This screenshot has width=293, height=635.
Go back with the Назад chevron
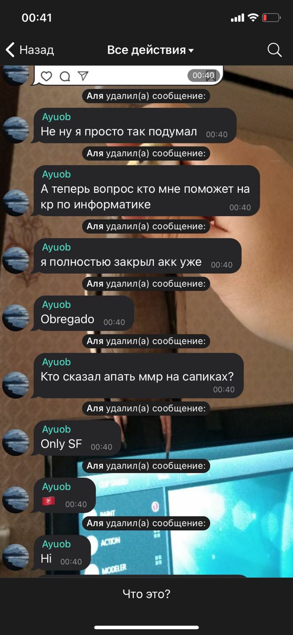point(10,50)
